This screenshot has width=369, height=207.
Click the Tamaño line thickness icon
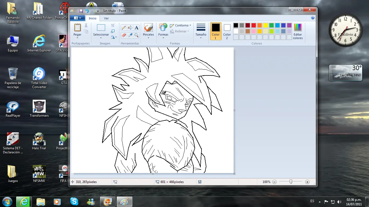(201, 27)
